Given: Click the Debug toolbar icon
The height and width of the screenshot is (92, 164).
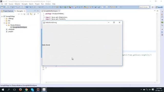Looking at the screenshot, I should click(x=61, y=7).
